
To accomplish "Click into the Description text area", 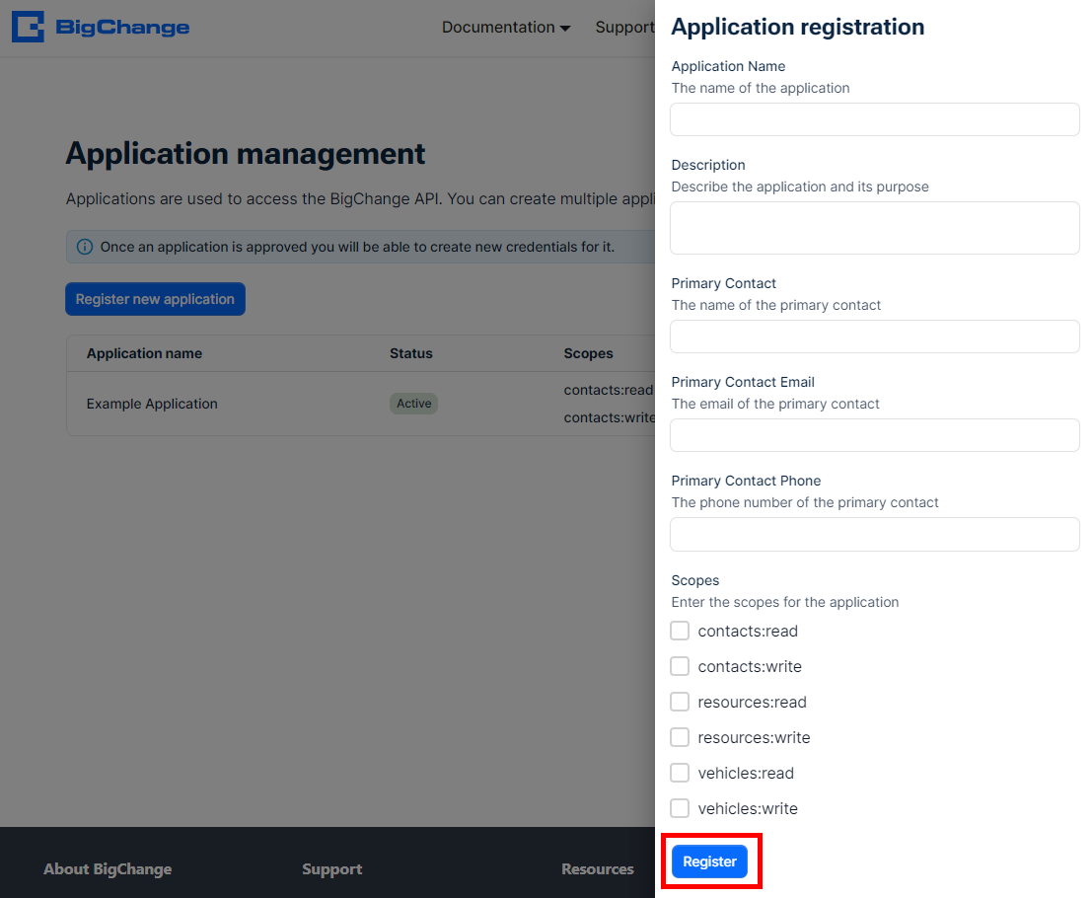I will click(x=875, y=228).
